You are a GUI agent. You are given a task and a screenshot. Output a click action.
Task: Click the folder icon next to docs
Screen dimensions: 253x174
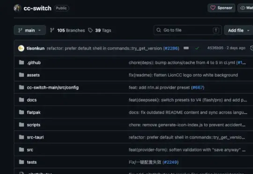(22, 100)
